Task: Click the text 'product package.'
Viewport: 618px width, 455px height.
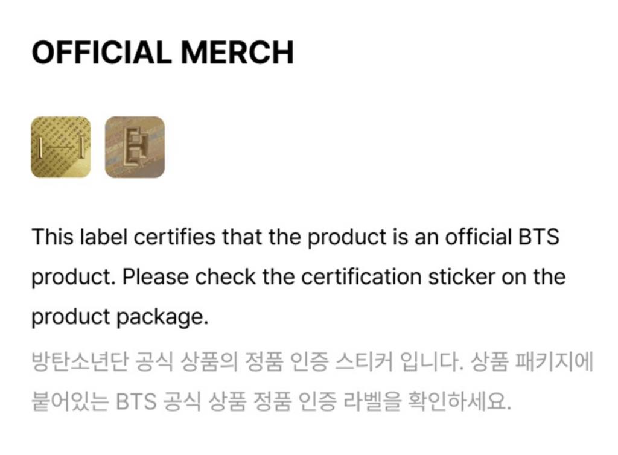Action: pyautogui.click(x=119, y=317)
